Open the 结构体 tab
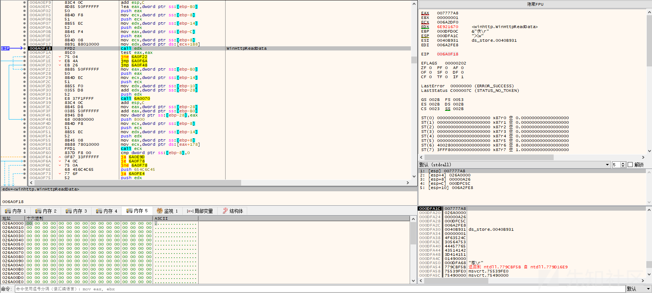The width and height of the screenshot is (652, 293). pos(233,211)
